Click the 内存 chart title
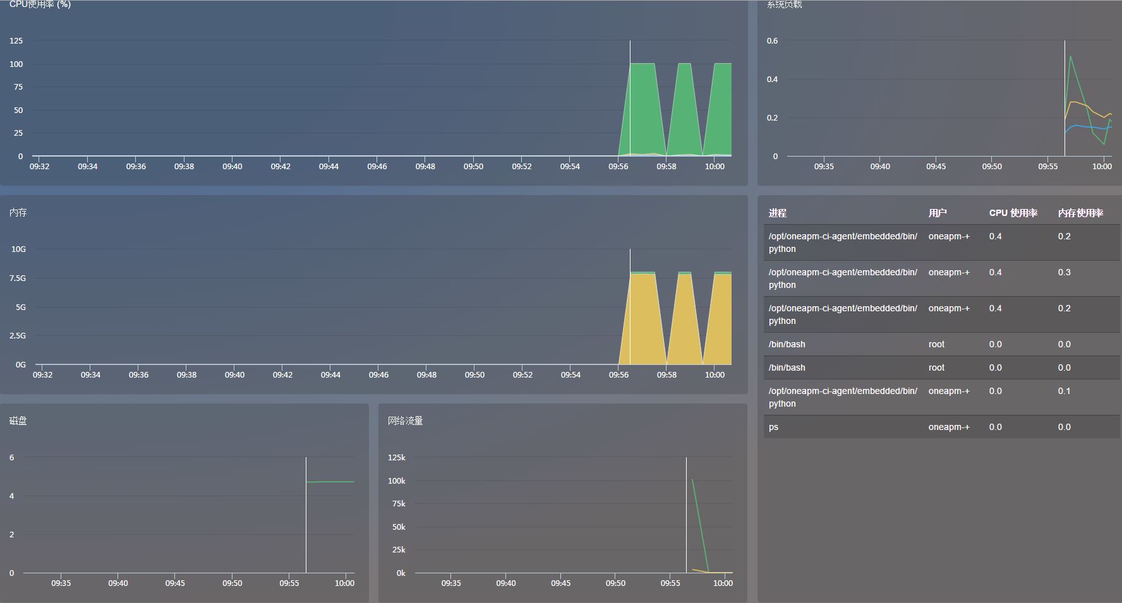The height and width of the screenshot is (603, 1122). tap(18, 213)
